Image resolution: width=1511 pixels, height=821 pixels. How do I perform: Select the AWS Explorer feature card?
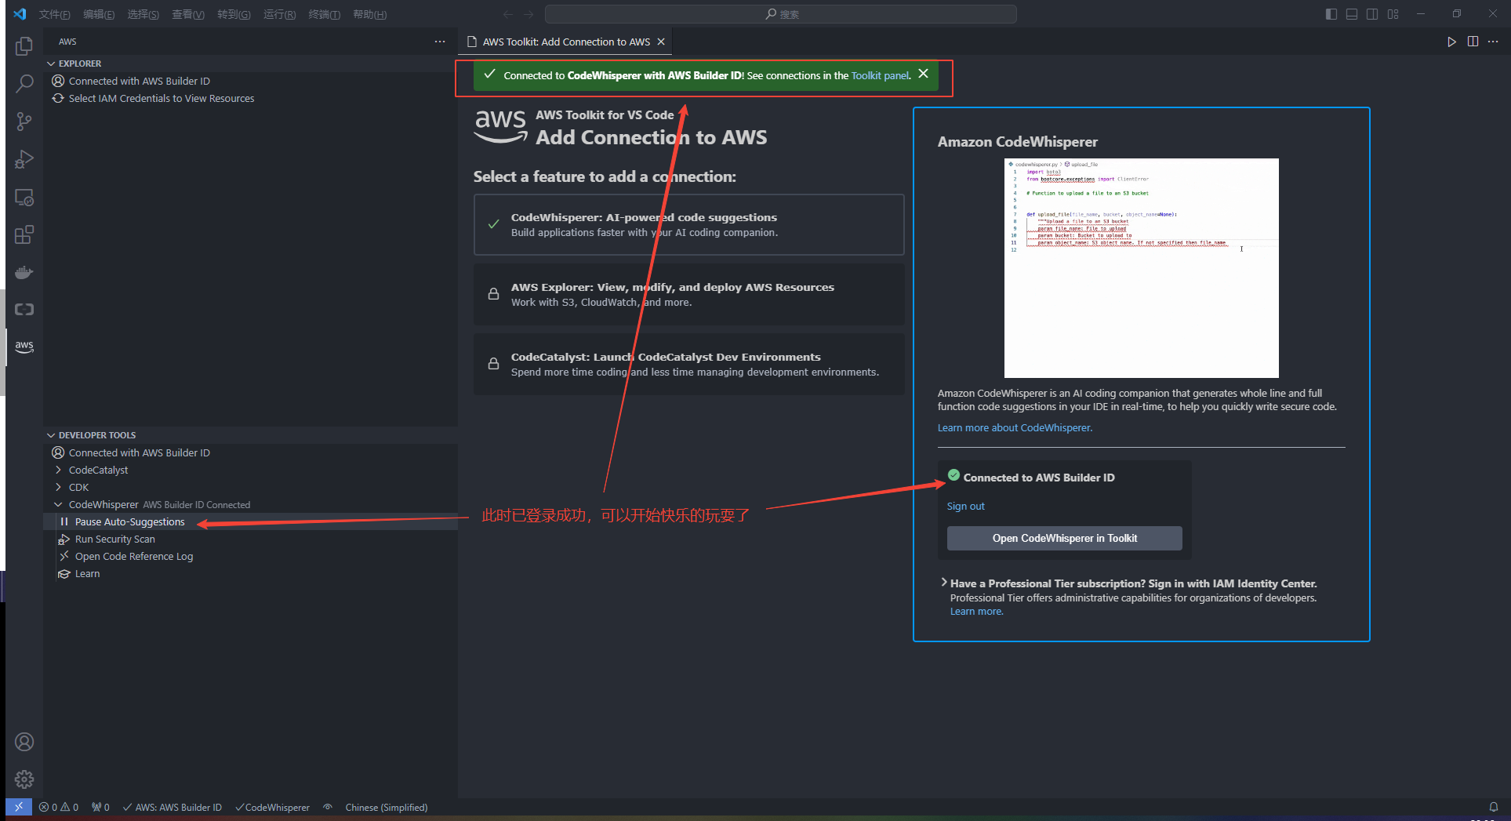pos(688,294)
